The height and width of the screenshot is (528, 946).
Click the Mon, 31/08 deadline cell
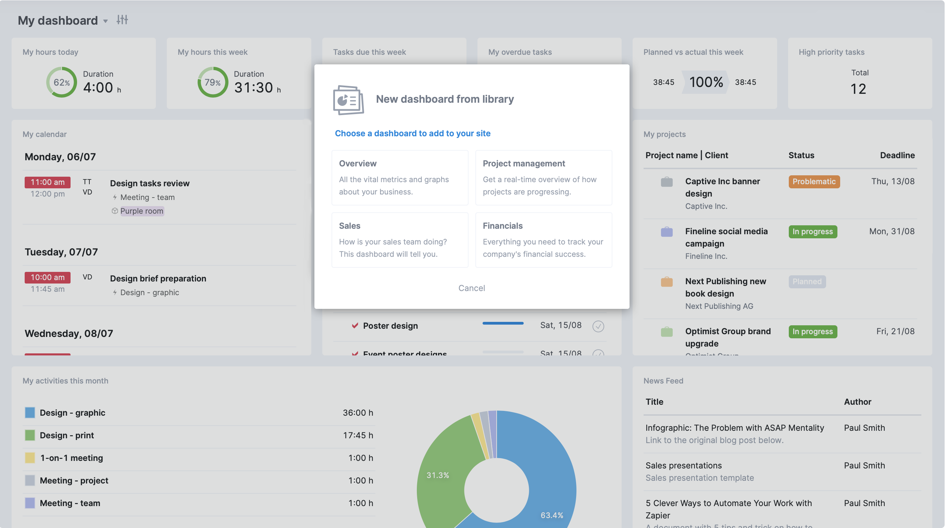point(891,231)
